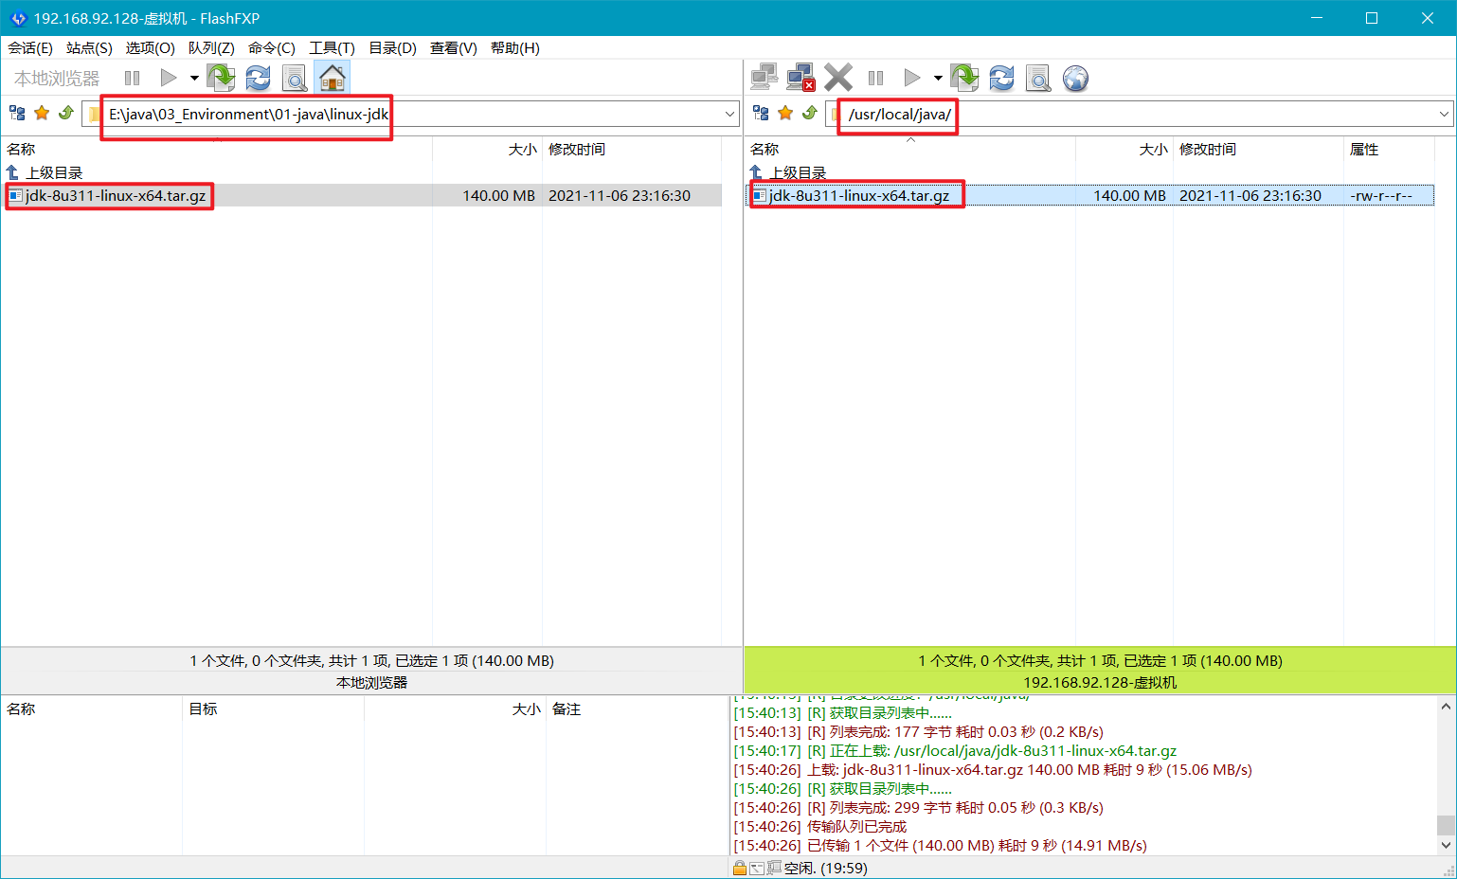
Task: Click the local folder tree view icon
Action: (x=17, y=113)
